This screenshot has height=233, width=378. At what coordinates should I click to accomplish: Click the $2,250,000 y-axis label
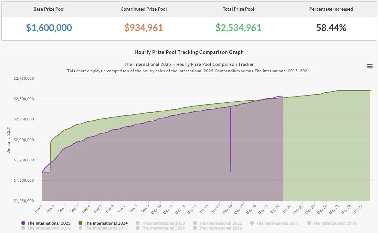[24, 119]
